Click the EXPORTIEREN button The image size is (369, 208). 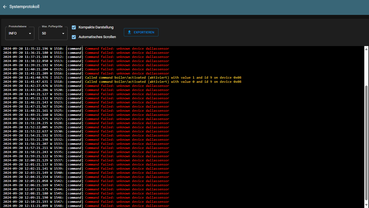[141, 32]
